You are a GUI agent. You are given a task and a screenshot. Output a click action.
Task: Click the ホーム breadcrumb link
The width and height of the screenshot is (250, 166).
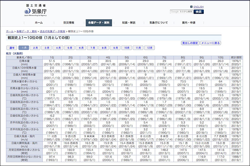click(x=10, y=31)
